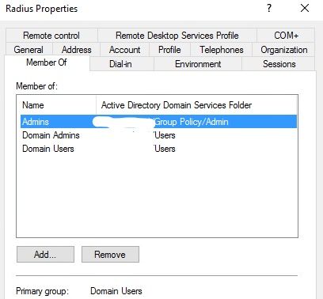Switch to the Organization tab
The image size is (323, 299).
(x=284, y=50)
